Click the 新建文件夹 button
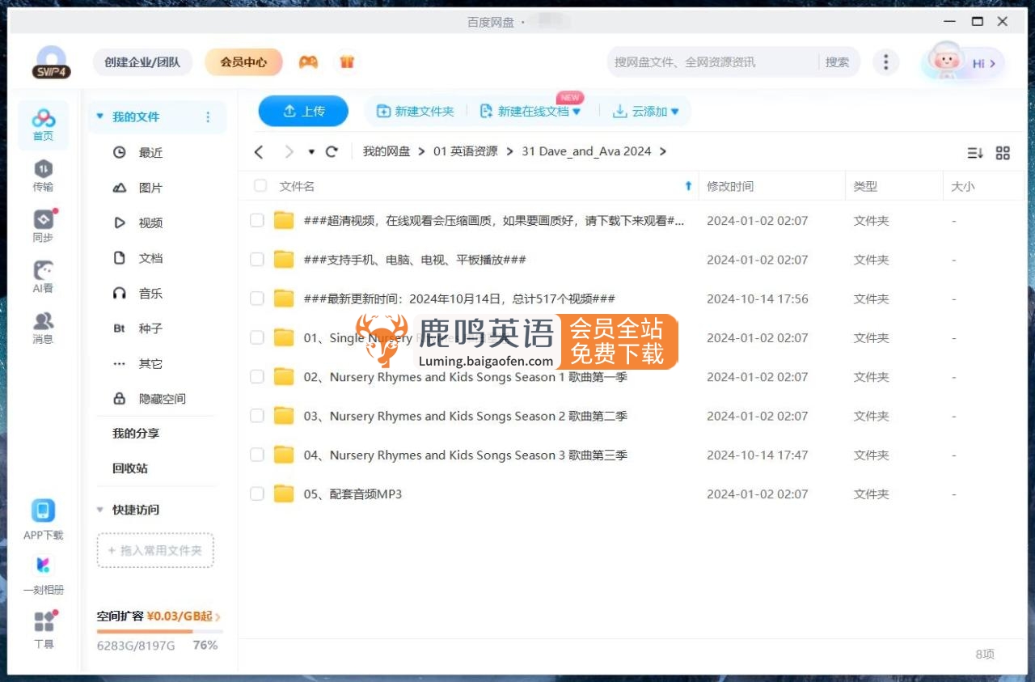Image resolution: width=1035 pixels, height=682 pixels. coord(416,112)
